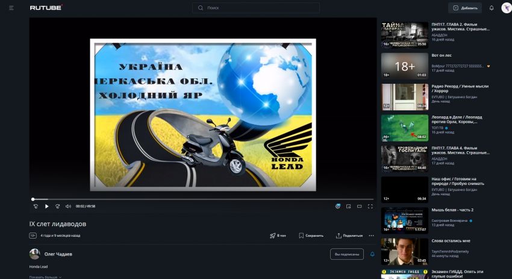Screen dimensions: 512x279
Task: Open title link "Леопард в Деле / Леопард против Орла"
Action: (457, 119)
